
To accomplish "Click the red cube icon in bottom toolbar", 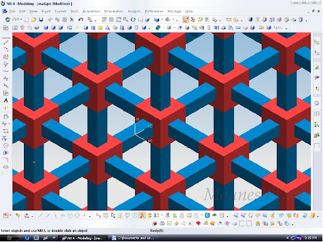I will pos(198,224).
